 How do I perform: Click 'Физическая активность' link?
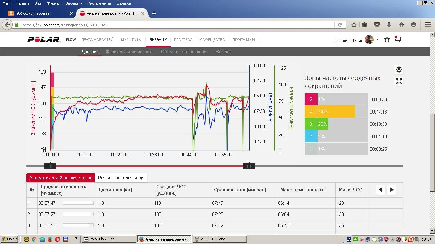[x=129, y=52]
